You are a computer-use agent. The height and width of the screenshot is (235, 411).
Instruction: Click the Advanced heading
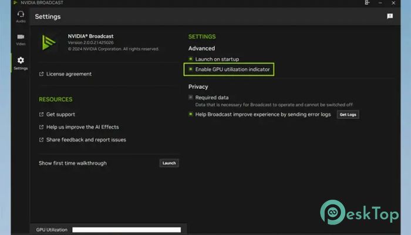click(x=201, y=48)
